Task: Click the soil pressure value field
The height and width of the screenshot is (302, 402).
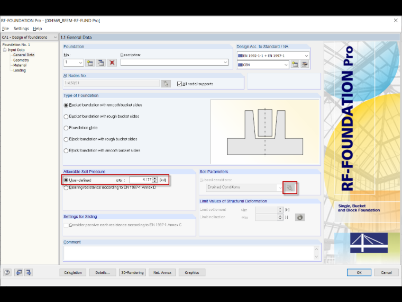Action: point(141,180)
